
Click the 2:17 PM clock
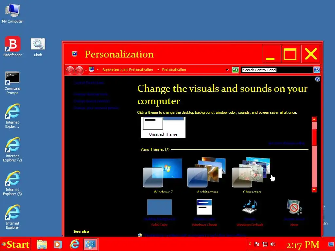click(303, 245)
